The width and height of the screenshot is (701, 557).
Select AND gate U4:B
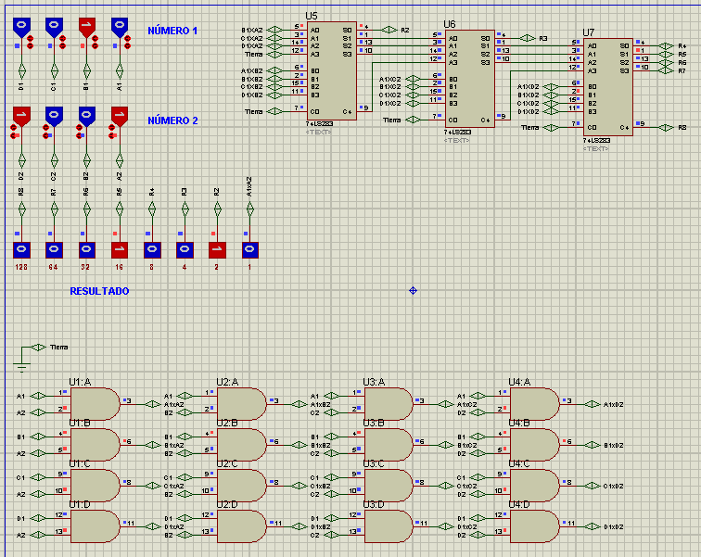pyautogui.click(x=535, y=445)
